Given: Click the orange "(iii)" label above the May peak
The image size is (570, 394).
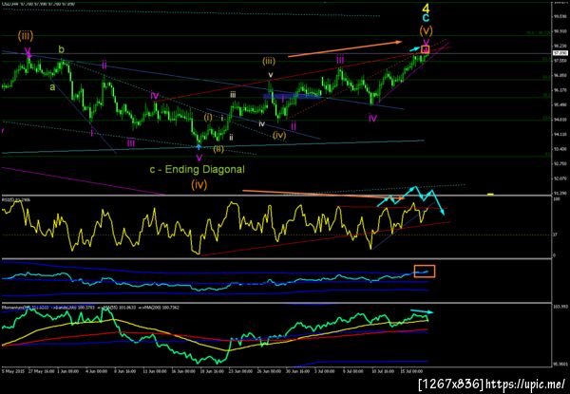Looking at the screenshot, I should point(26,36).
